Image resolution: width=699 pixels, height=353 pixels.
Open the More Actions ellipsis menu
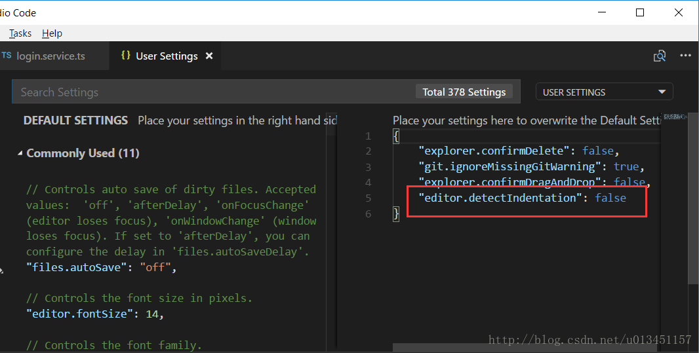[x=685, y=56]
